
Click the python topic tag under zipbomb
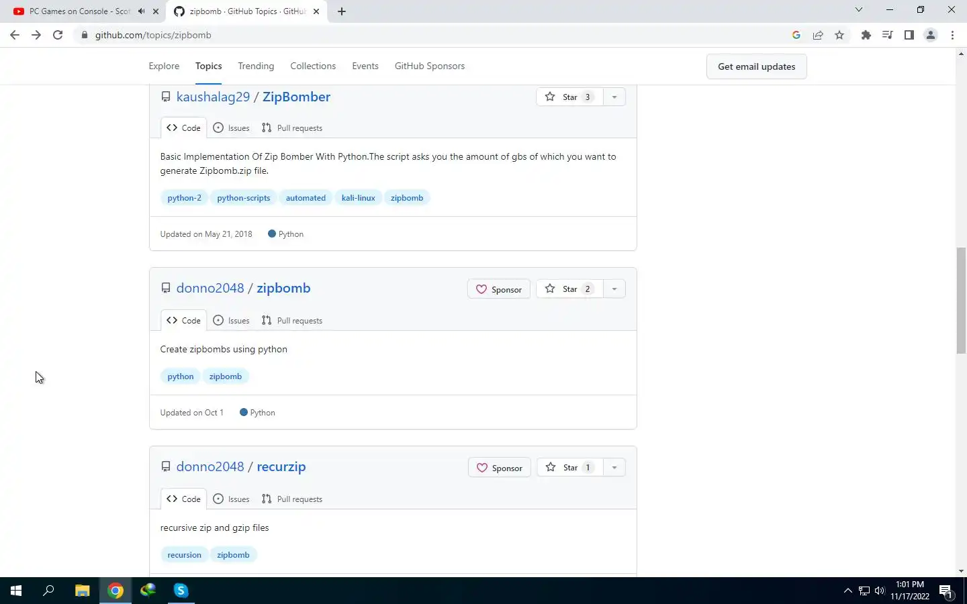181,376
